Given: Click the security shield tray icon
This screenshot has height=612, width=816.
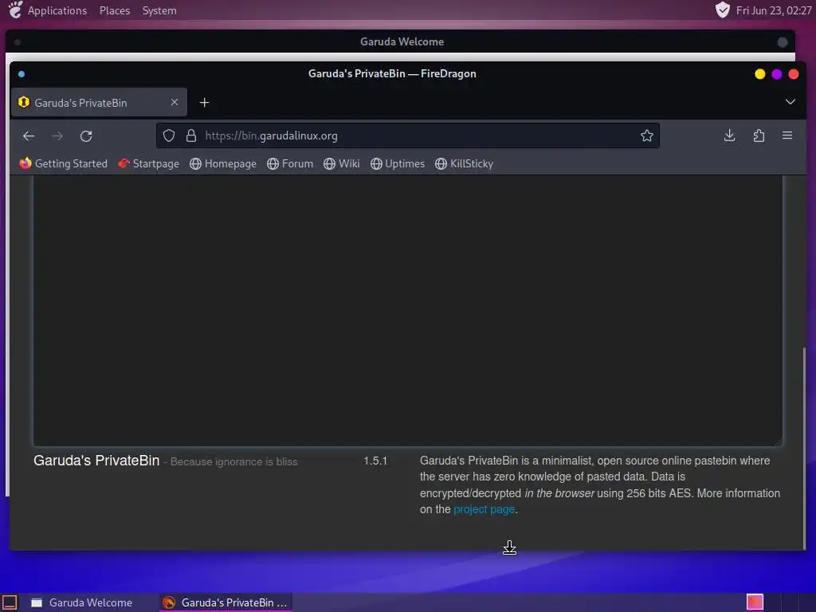Looking at the screenshot, I should tap(722, 10).
